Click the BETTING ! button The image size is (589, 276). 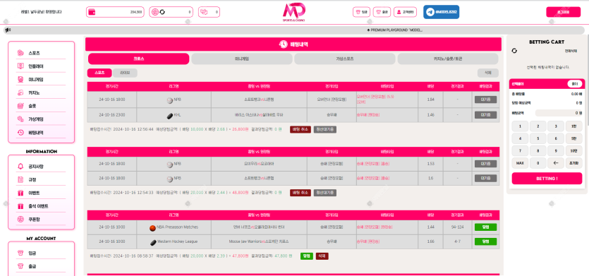547,178
